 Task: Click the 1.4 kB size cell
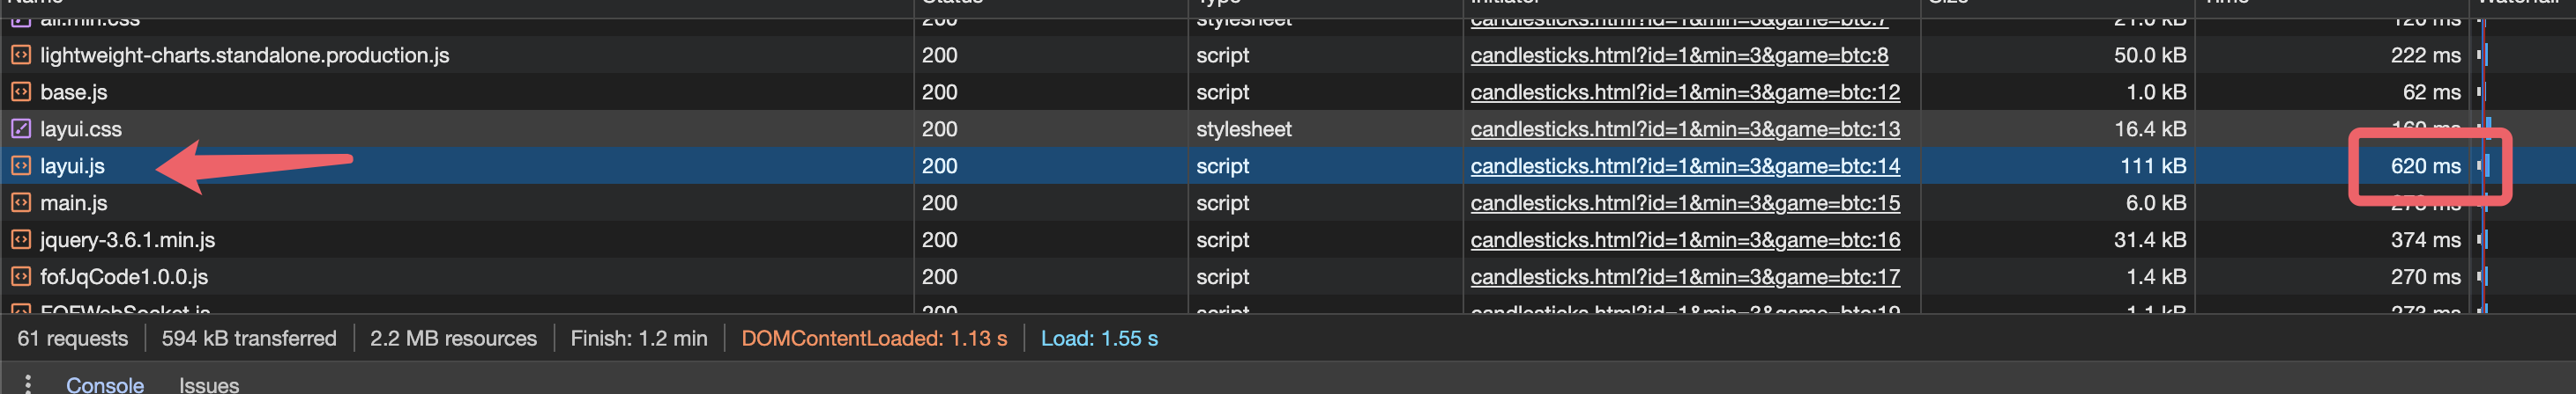pos(2155,276)
